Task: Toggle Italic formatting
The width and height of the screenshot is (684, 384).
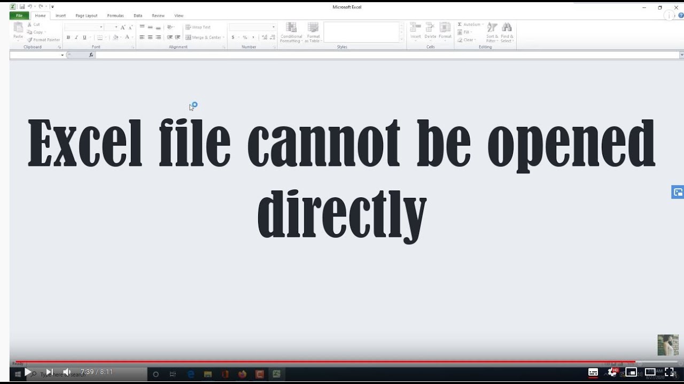Action: click(76, 37)
